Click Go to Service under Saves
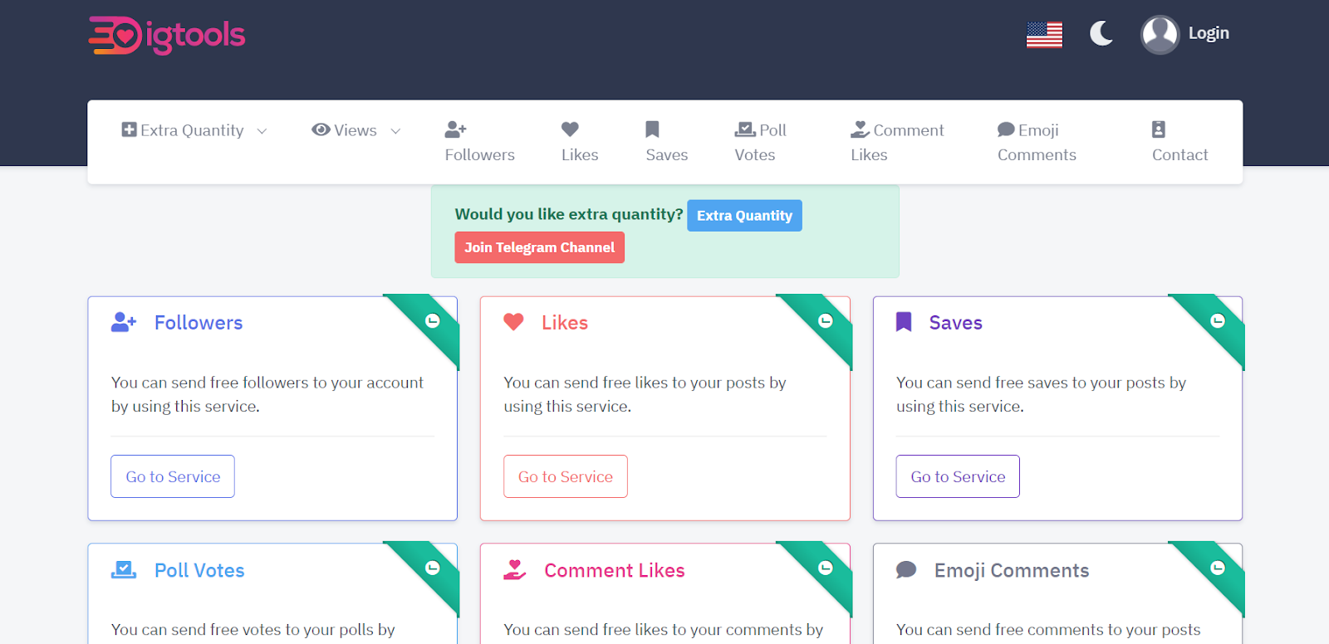The height and width of the screenshot is (644, 1329). click(x=957, y=476)
